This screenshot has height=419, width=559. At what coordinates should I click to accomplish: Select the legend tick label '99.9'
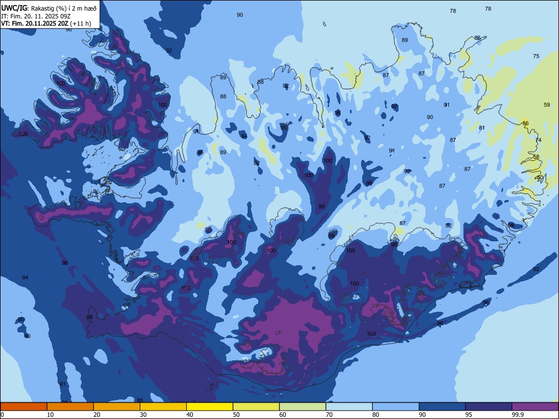[x=517, y=415]
